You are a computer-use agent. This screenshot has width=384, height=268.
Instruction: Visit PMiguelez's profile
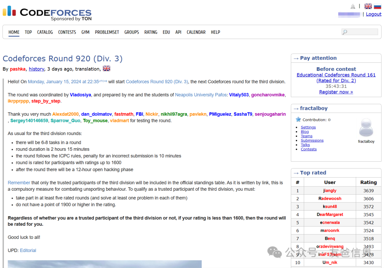pos(220,114)
